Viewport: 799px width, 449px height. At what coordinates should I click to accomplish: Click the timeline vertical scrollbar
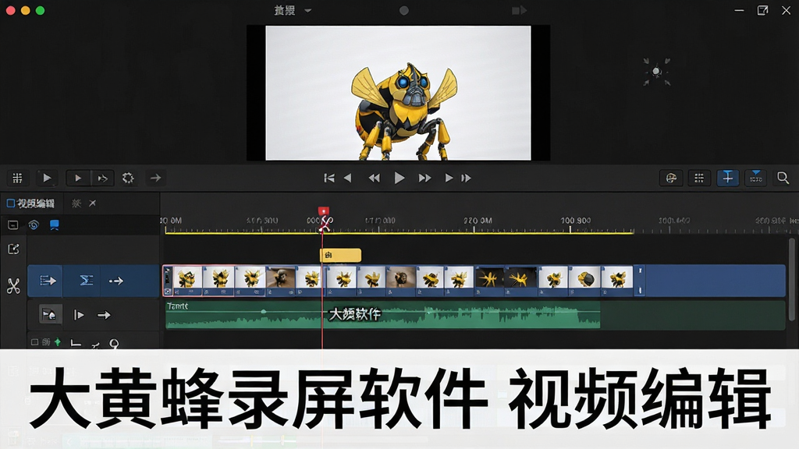[x=791, y=279]
